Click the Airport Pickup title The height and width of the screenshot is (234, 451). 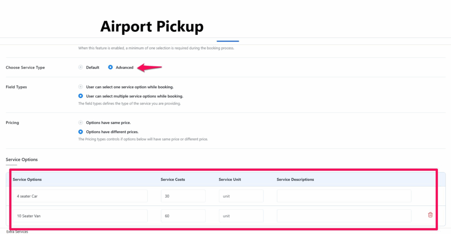(x=152, y=26)
